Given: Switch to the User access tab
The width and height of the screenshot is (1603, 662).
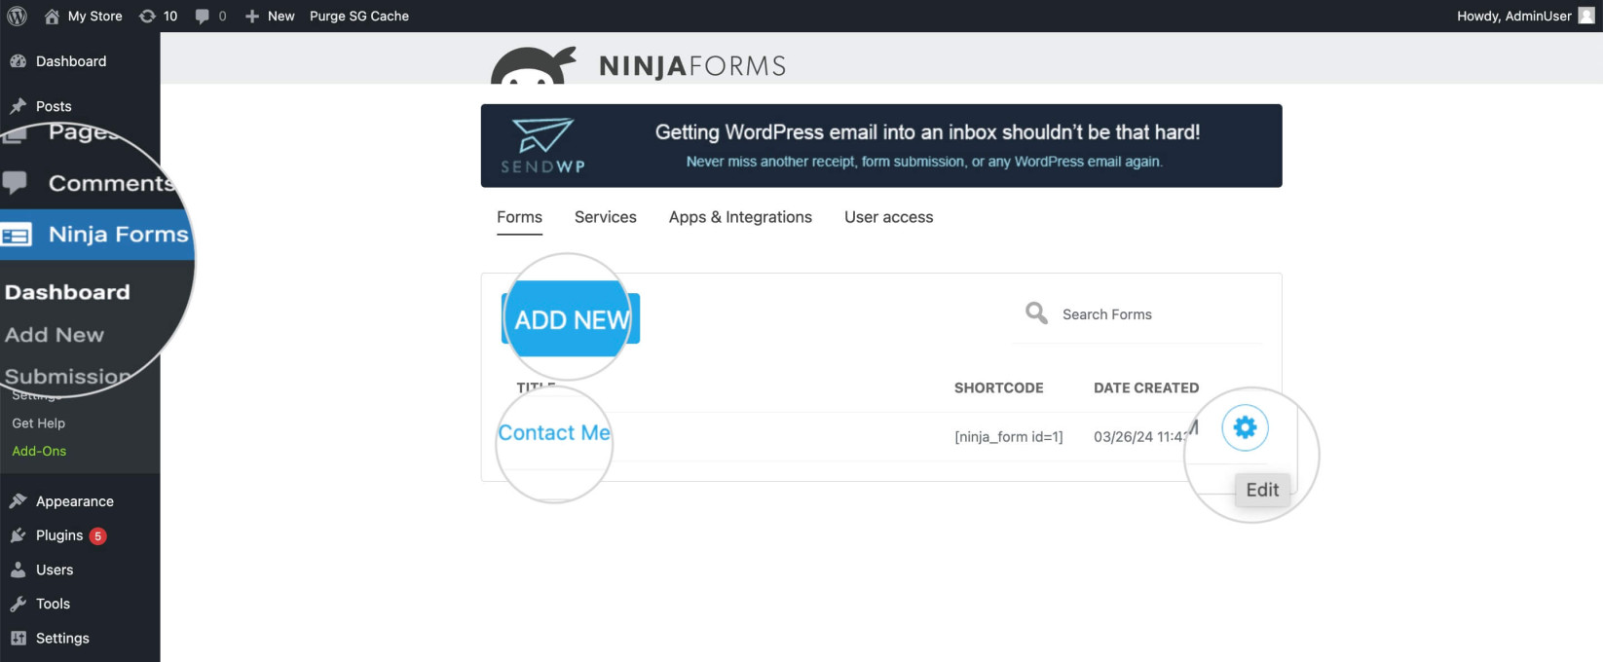Looking at the screenshot, I should (888, 217).
